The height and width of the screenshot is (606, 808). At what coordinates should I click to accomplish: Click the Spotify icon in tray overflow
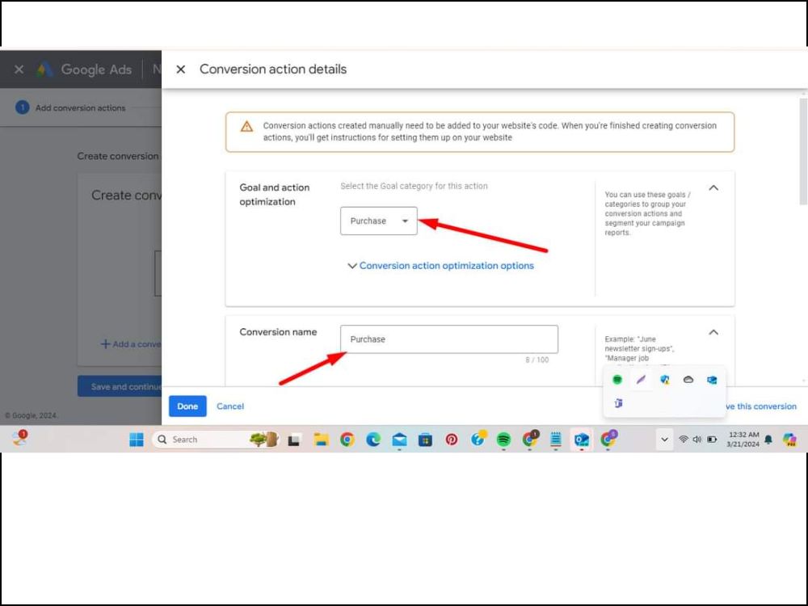point(617,380)
